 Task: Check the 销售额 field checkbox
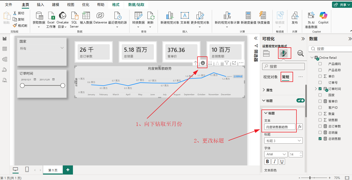pyautogui.click(x=320, y=120)
